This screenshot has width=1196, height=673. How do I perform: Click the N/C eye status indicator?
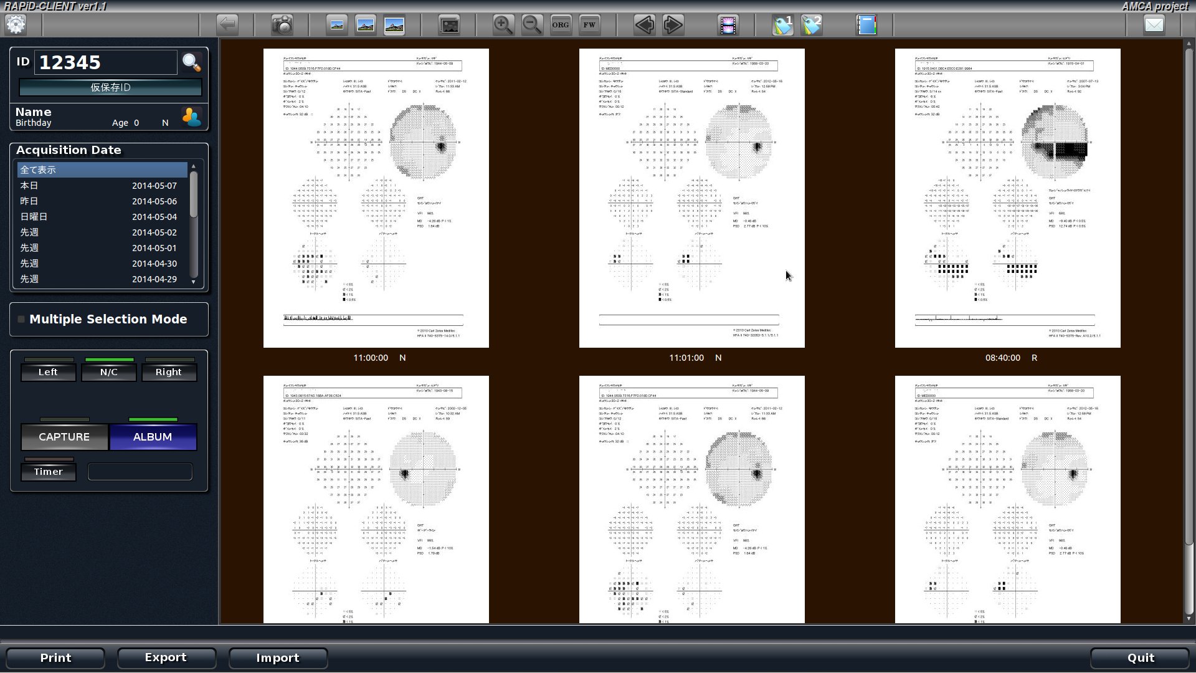[x=108, y=371]
